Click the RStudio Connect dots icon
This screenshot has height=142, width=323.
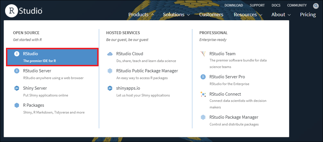pos(203,94)
